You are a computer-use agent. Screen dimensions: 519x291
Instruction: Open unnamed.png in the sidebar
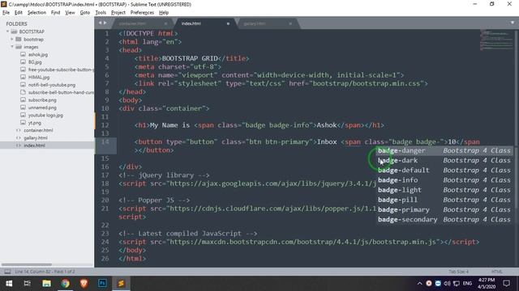pyautogui.click(x=42, y=108)
